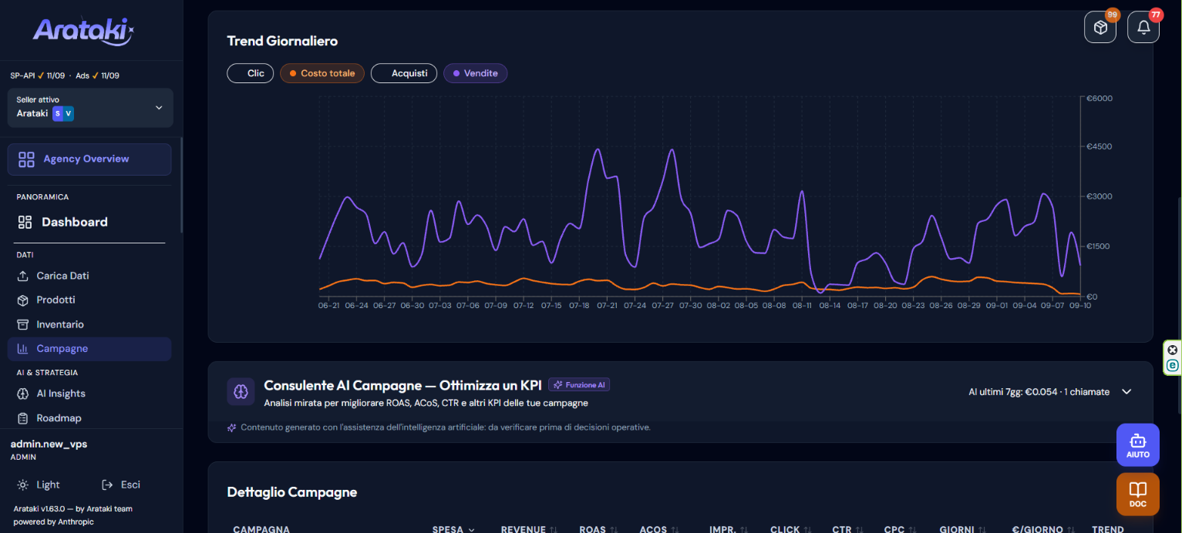The height and width of the screenshot is (533, 1182).
Task: Sort campaigns by REVENUE column
Action: 529,529
